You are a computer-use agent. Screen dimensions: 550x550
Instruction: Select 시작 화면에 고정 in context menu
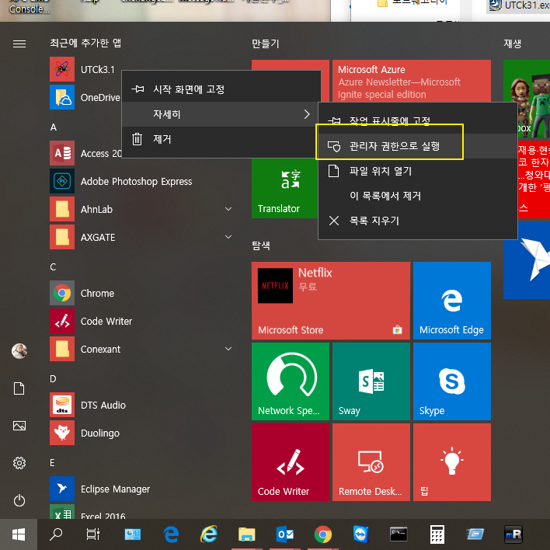[x=221, y=89]
